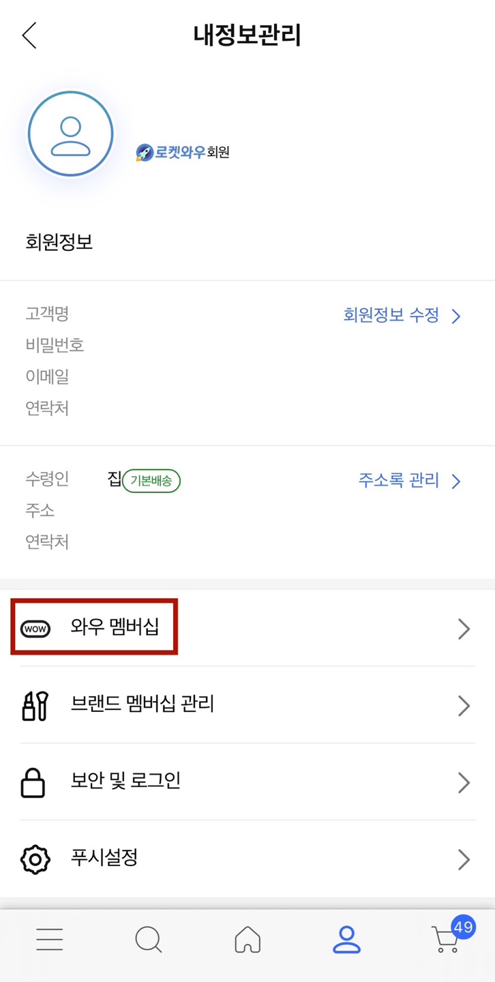This screenshot has height=982, width=495.
Task: Navigate back using the top-left arrow
Action: [x=29, y=35]
